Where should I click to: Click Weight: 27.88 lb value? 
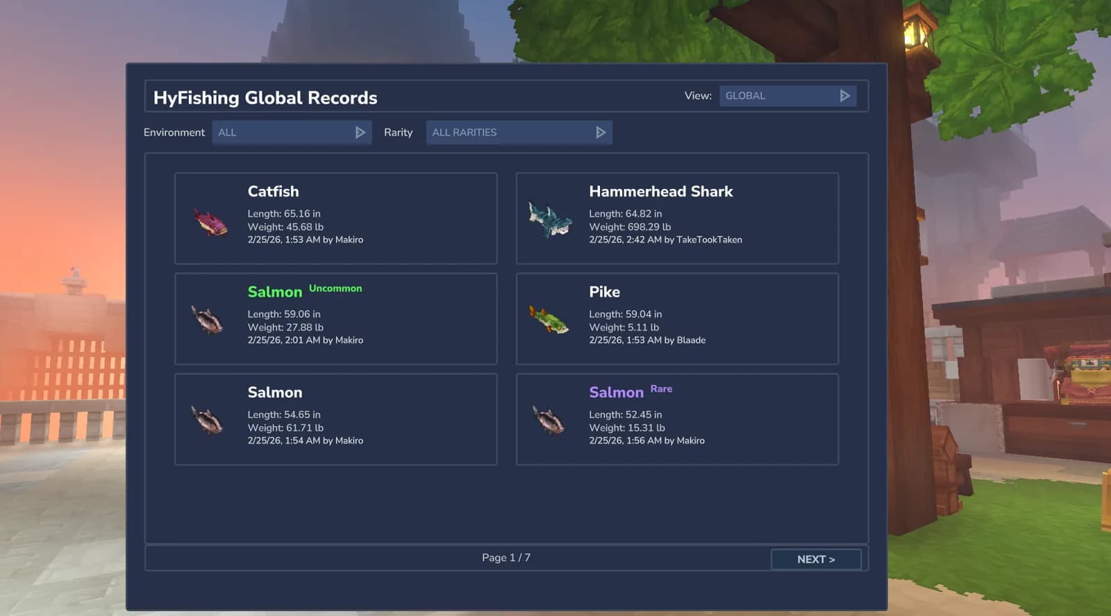285,328
